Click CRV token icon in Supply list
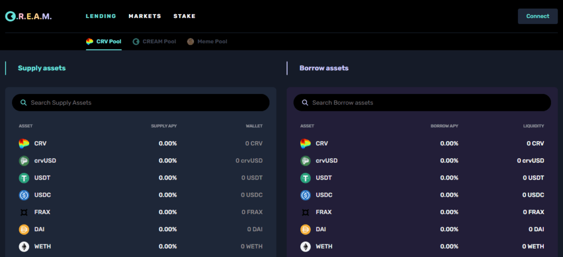The height and width of the screenshot is (257, 563). [24, 143]
